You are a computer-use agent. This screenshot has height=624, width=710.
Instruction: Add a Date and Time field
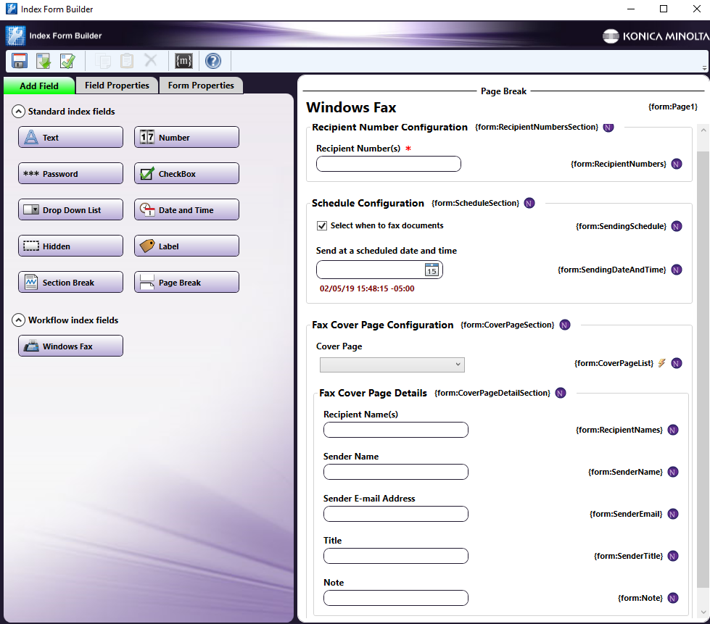point(186,209)
